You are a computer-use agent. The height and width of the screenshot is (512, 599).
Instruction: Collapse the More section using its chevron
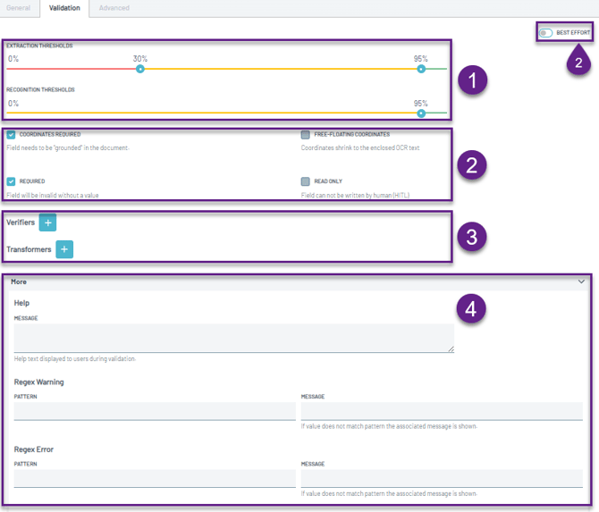tap(581, 281)
